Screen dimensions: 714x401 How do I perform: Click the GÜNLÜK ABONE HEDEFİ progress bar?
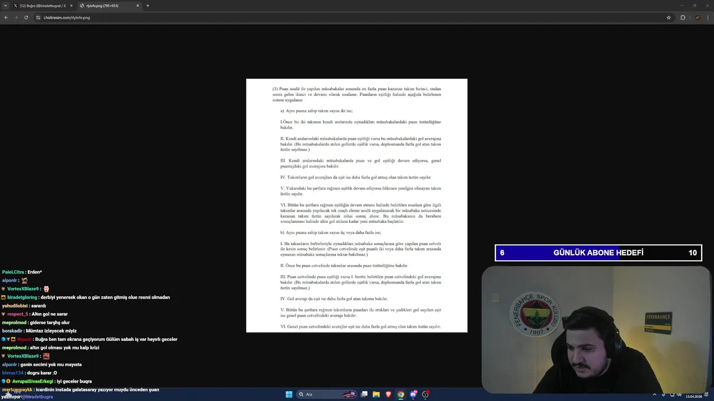click(x=598, y=253)
